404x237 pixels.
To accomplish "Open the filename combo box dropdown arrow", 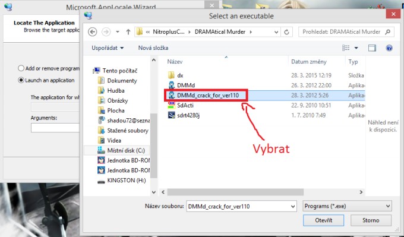I will point(293,206).
